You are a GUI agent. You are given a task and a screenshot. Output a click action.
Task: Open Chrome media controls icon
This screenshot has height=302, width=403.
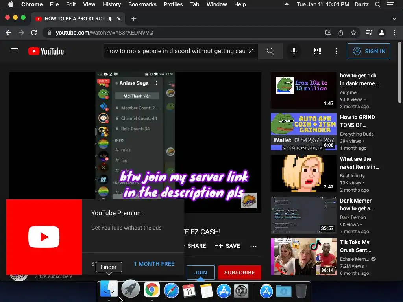(x=369, y=33)
